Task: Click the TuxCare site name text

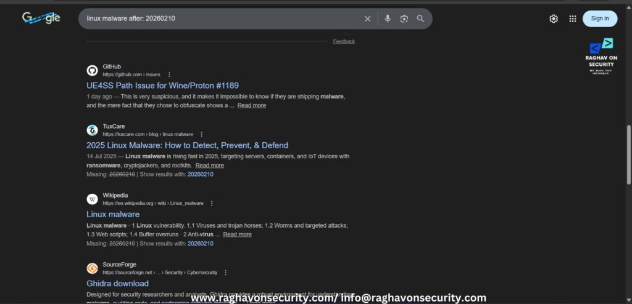Action: tap(114, 126)
